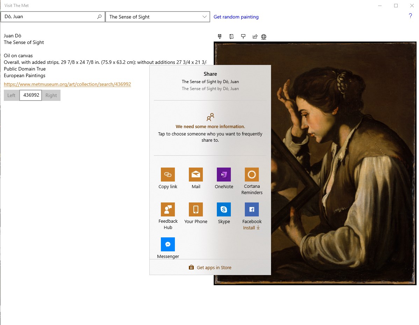
Task: Tap the people icon to choose contacts
Action: point(210,117)
